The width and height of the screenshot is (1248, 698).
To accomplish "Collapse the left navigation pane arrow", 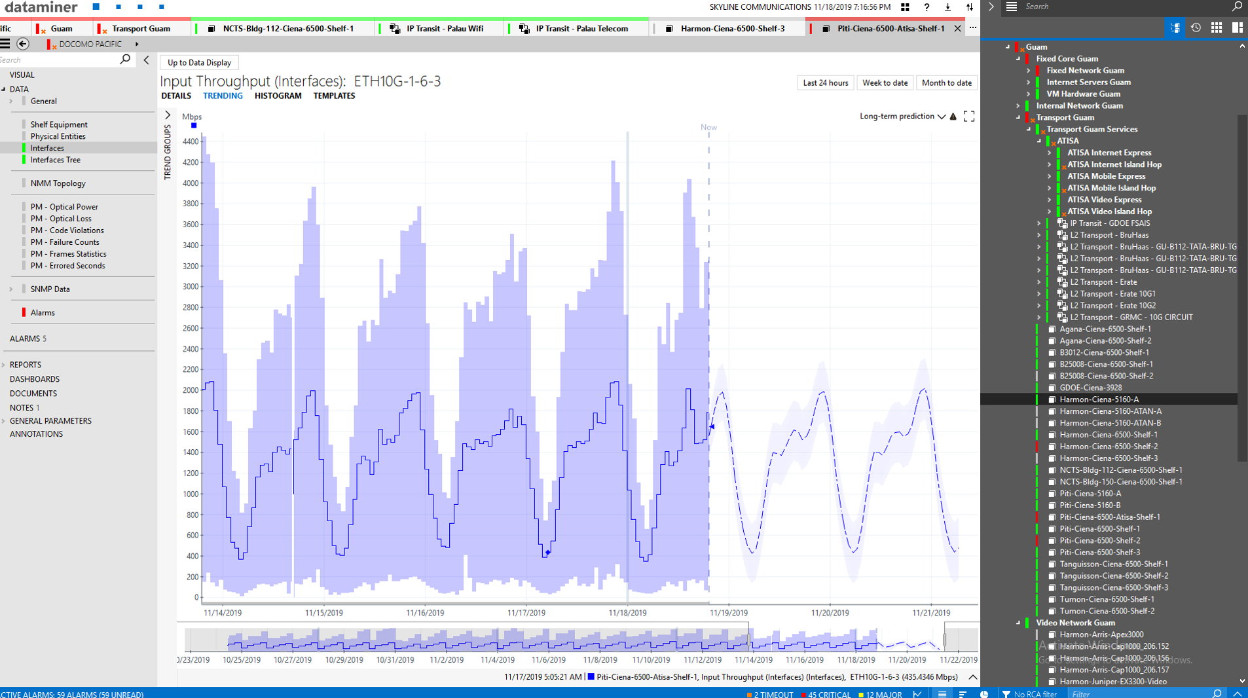I will tap(146, 60).
